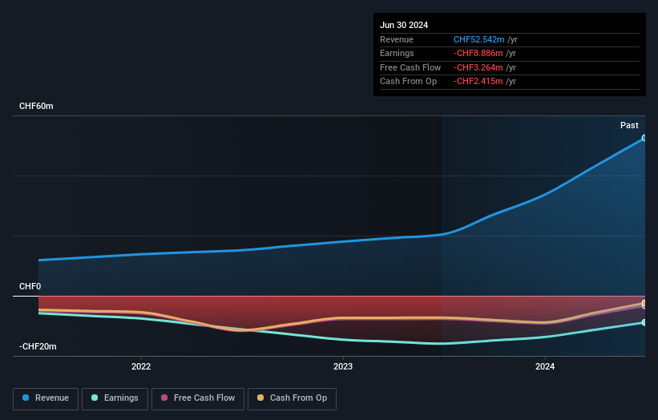Click the CHF0 axis label
Screen dimensions: 658x420
tap(30, 287)
